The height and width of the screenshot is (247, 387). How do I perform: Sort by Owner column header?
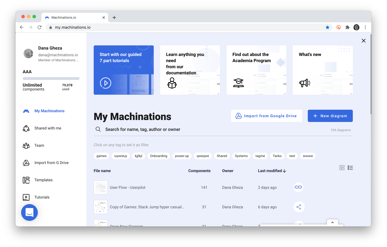coord(228,171)
